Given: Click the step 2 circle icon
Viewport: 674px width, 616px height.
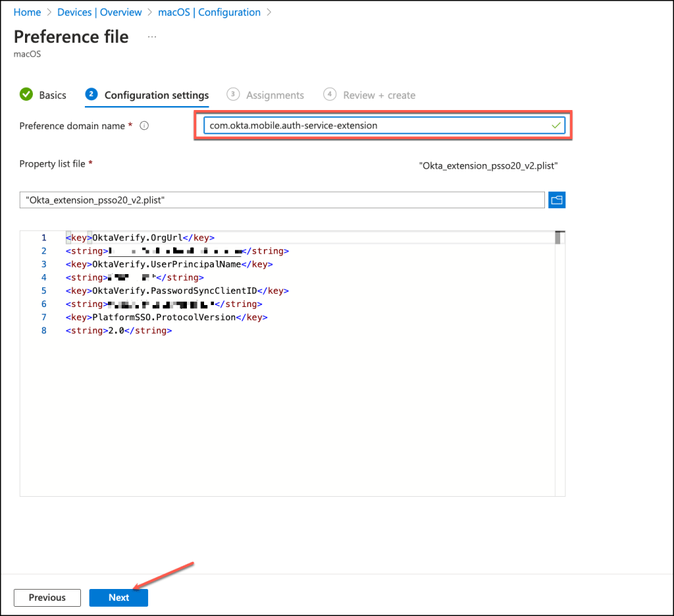Looking at the screenshot, I should pyautogui.click(x=91, y=95).
